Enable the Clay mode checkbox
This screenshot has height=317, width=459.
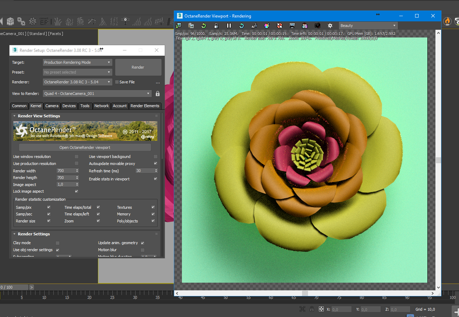(58, 243)
